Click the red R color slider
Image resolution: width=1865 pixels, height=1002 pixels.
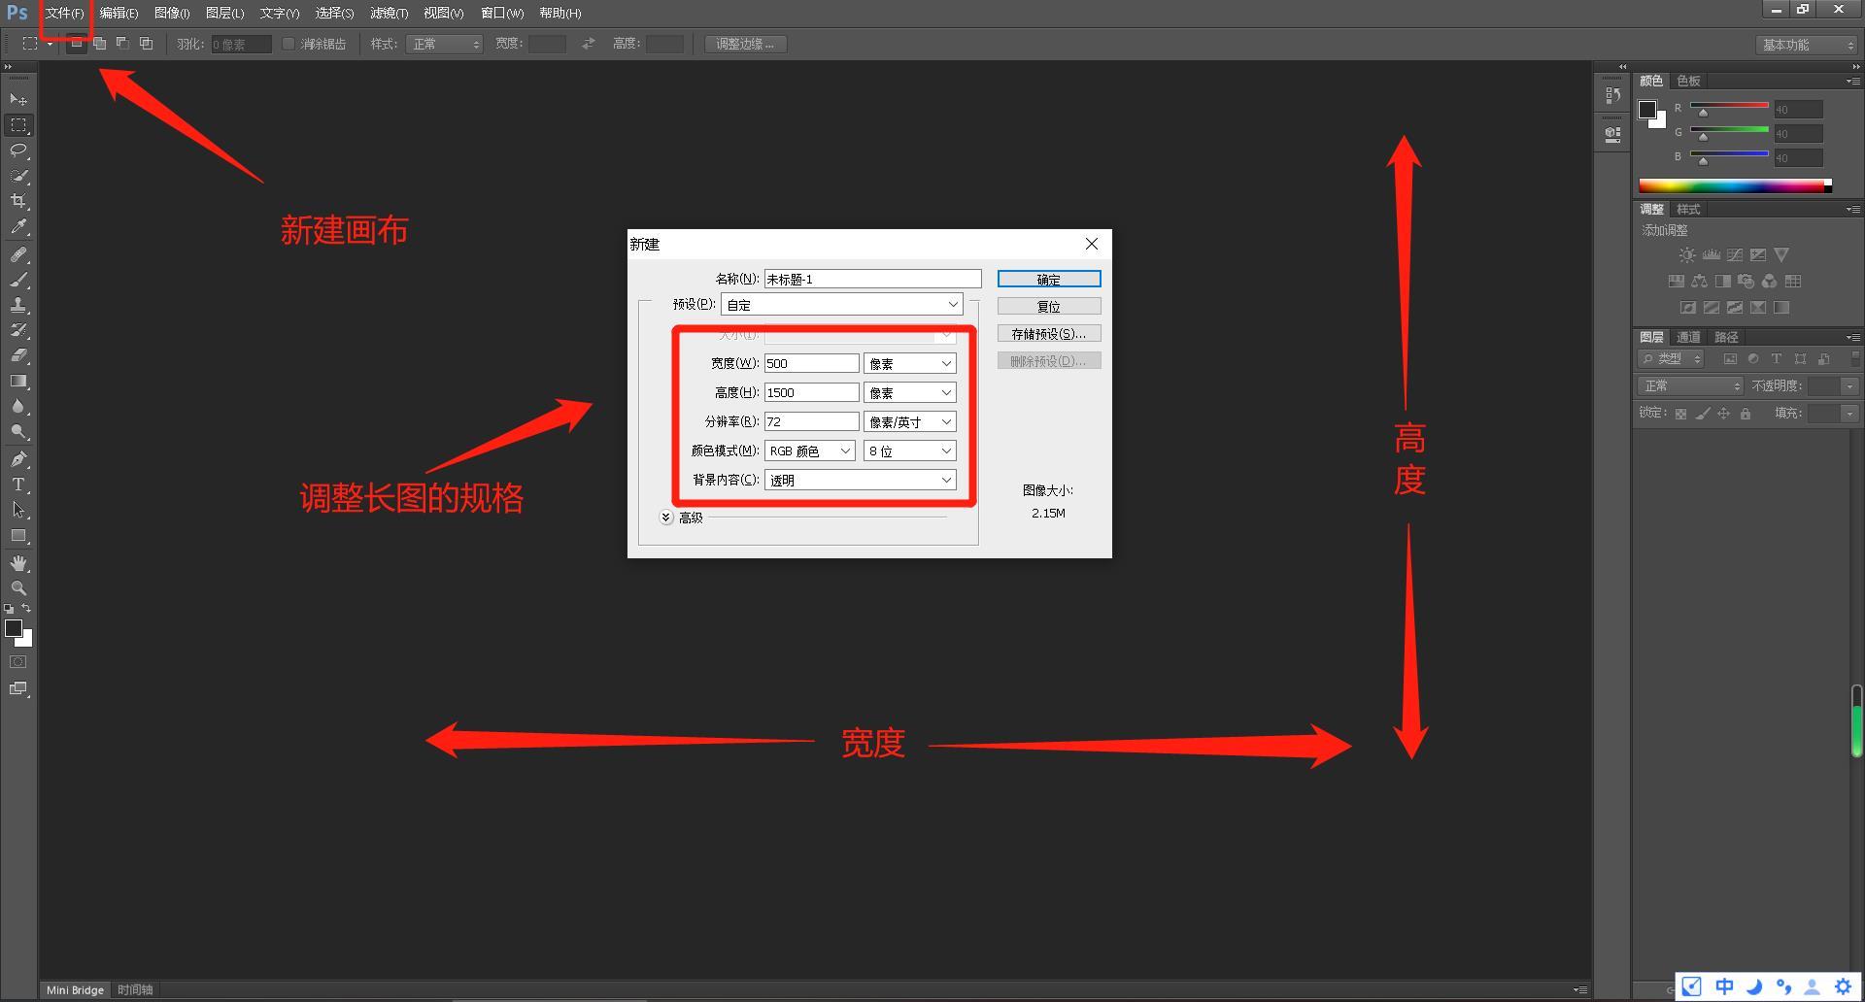pyautogui.click(x=1729, y=106)
